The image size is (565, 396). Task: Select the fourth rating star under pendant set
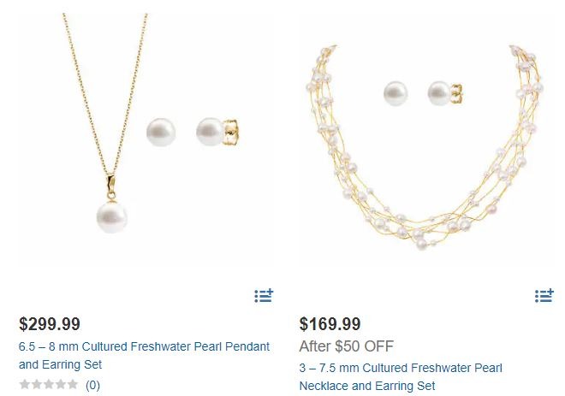point(61,385)
